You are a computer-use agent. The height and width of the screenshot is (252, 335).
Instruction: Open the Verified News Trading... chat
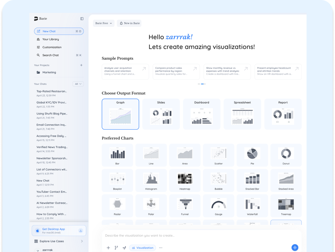52,149
